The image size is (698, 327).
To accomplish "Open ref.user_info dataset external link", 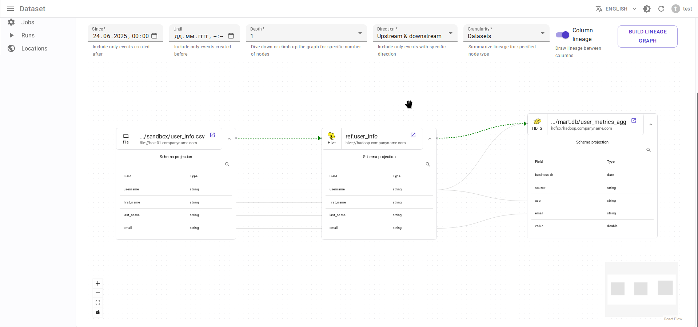I will click(x=413, y=135).
